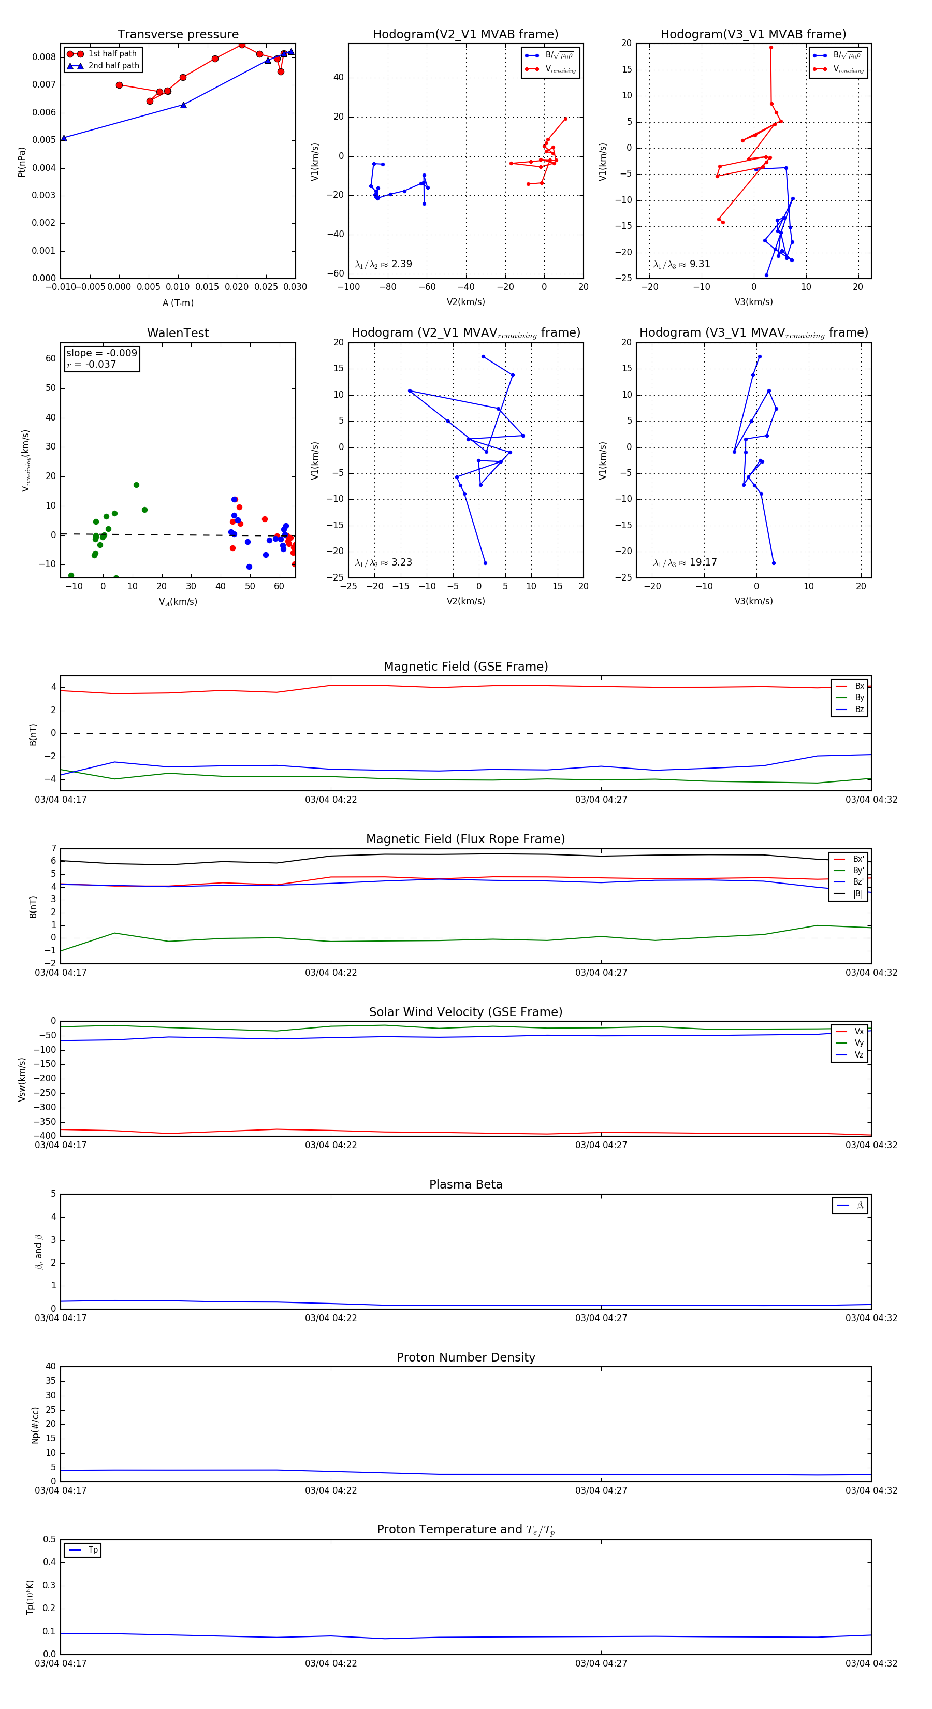Click the "Transverse pressure" plot title

(x=178, y=34)
